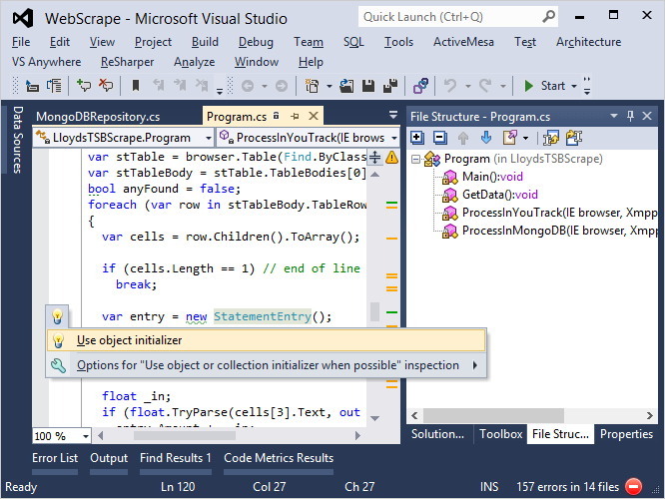Expand all nodes in File Structure
This screenshot has width=665, height=499.
[x=417, y=138]
